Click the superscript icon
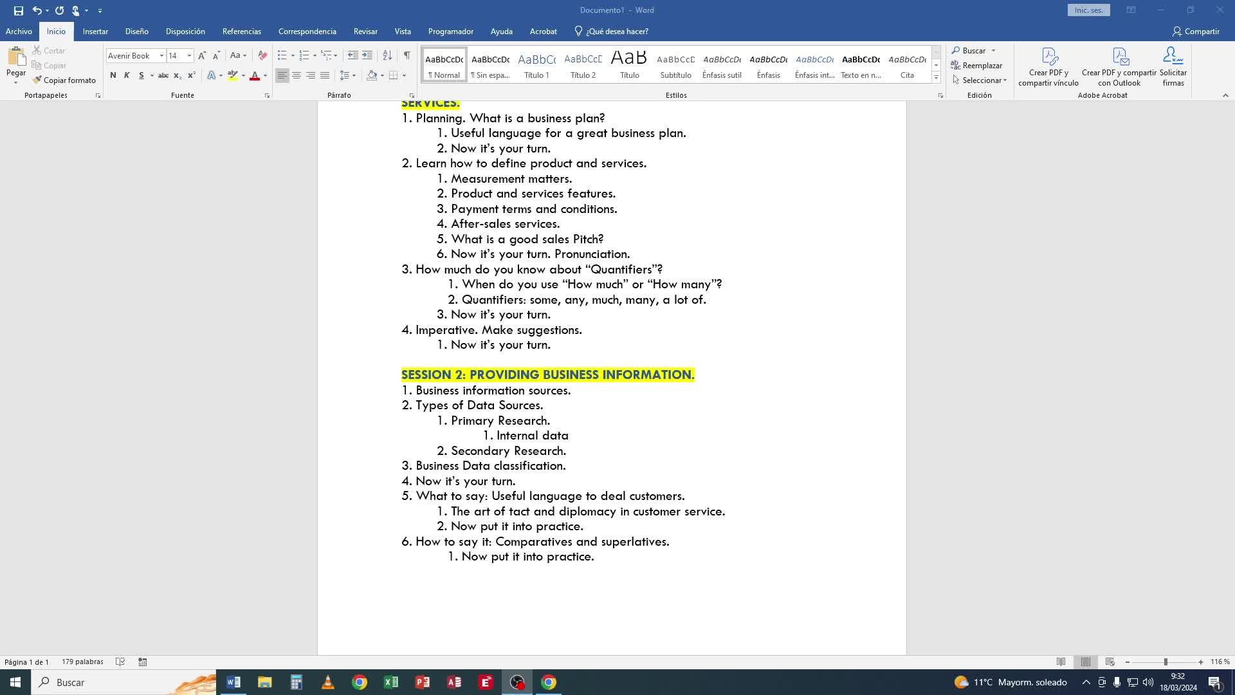The width and height of the screenshot is (1235, 695). point(191,75)
